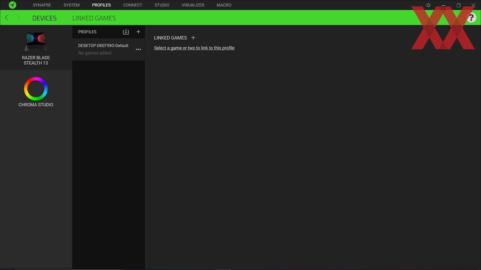This screenshot has height=270, width=481.
Task: Go to the Studio tab
Action: 162,5
